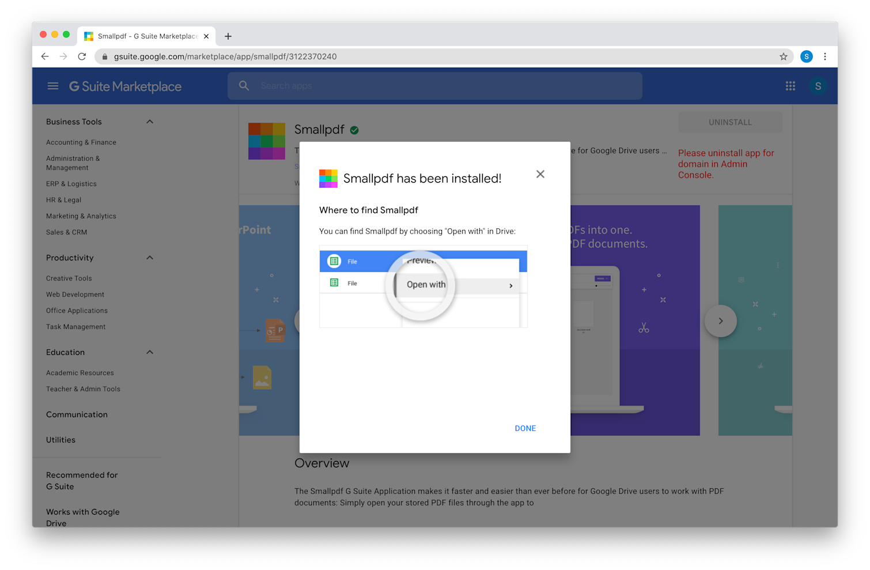Image resolution: width=870 pixels, height=570 pixels.
Task: Bookmark this page with the star
Action: 784,56
